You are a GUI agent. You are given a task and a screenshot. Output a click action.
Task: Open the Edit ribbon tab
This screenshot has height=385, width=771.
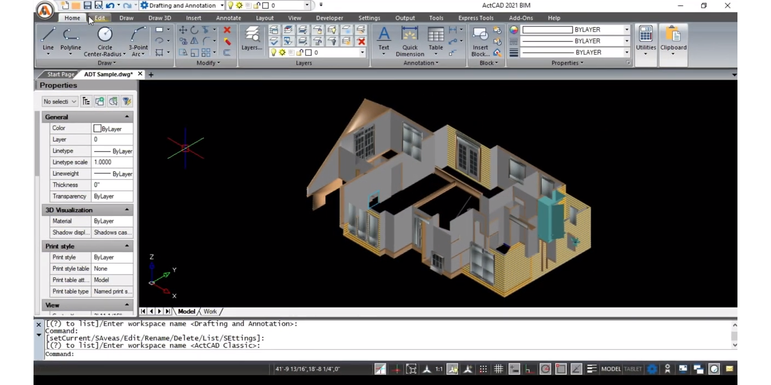click(x=100, y=18)
